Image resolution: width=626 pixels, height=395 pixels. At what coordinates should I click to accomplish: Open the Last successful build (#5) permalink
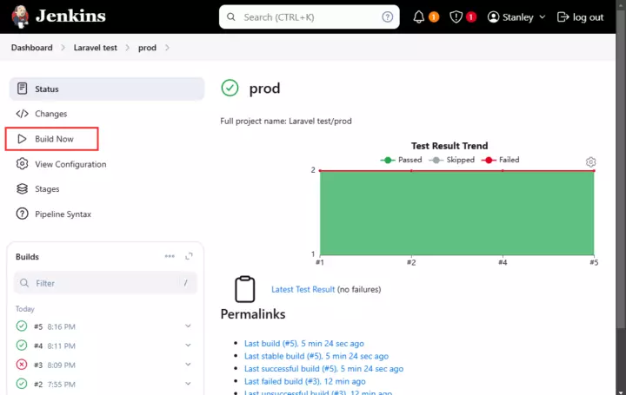click(x=323, y=369)
